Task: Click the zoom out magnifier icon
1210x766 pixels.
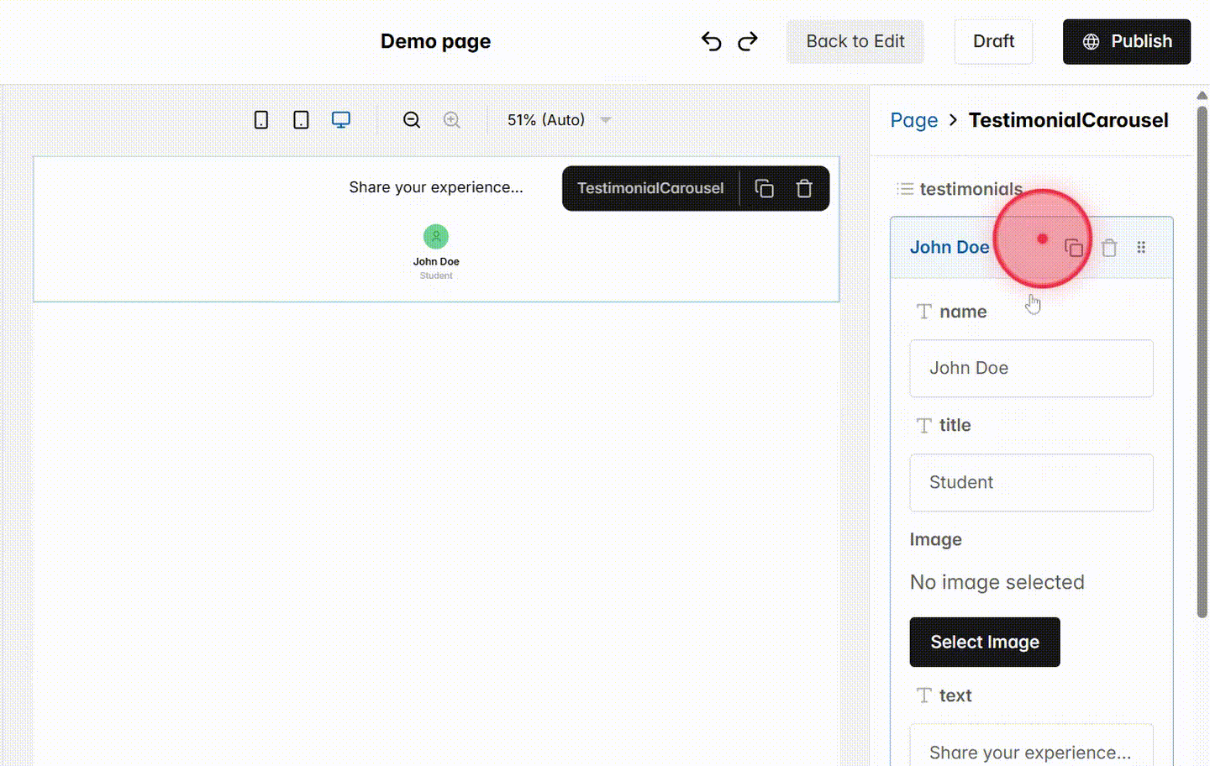Action: [411, 119]
